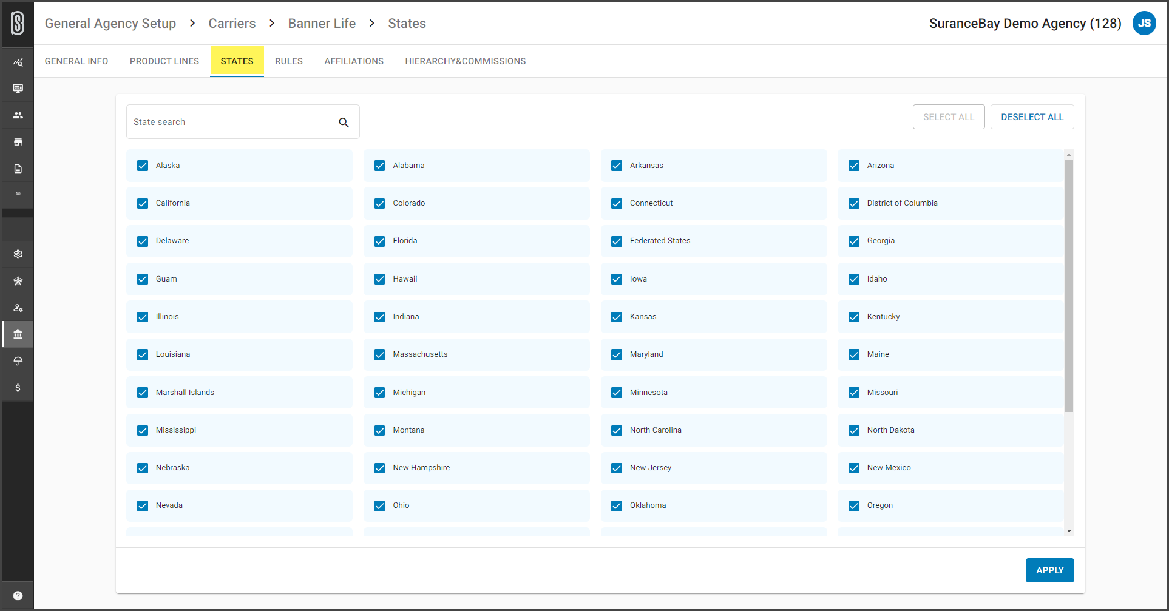Open the user settings sidebar icon

click(x=18, y=308)
